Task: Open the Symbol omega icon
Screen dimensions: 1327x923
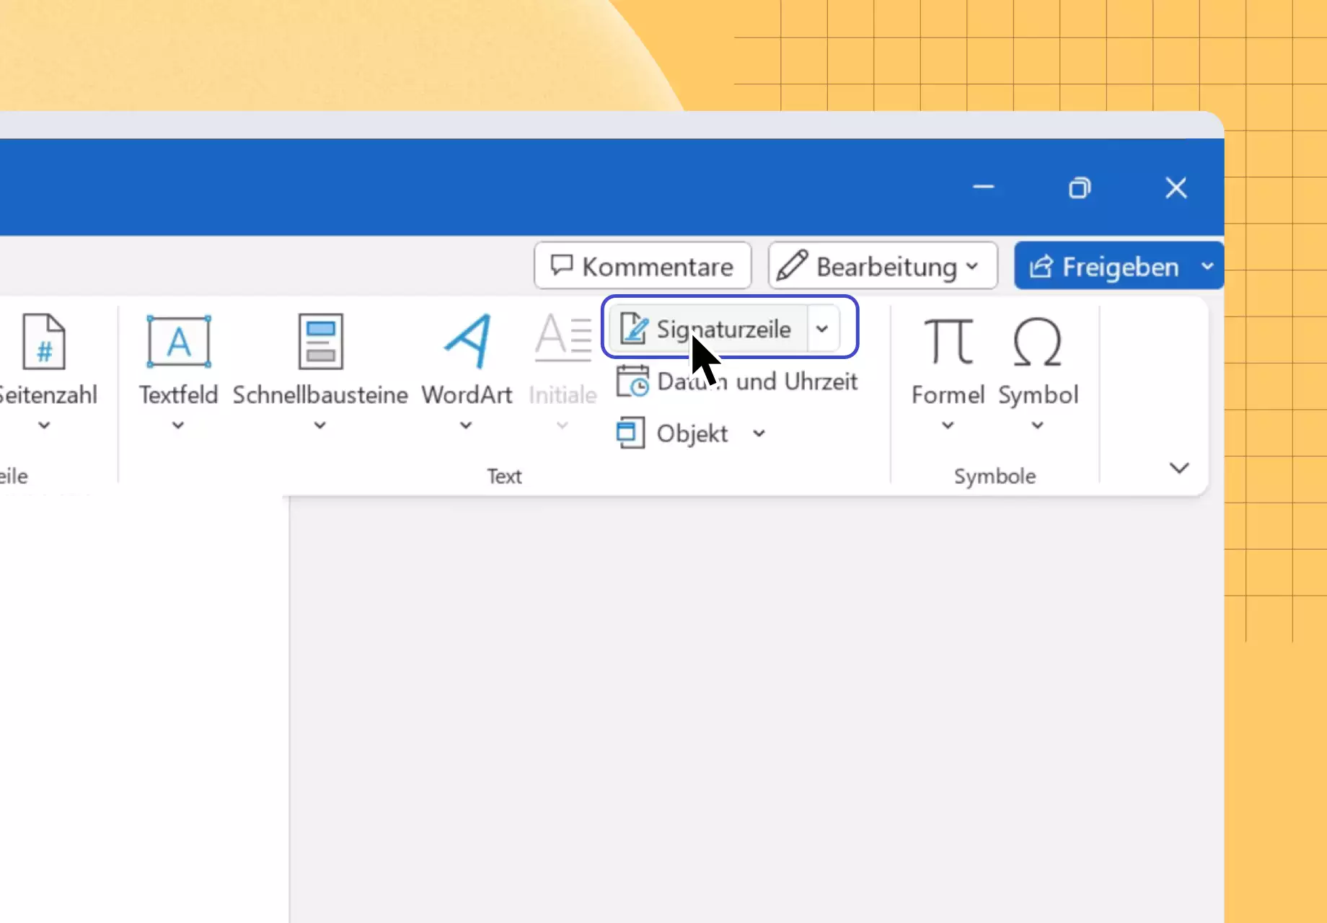Action: (x=1037, y=341)
